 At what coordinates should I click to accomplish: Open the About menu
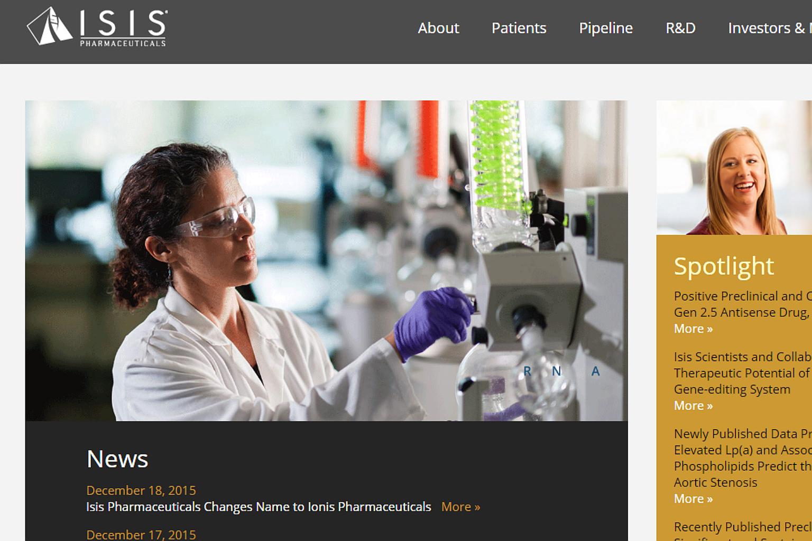[438, 28]
